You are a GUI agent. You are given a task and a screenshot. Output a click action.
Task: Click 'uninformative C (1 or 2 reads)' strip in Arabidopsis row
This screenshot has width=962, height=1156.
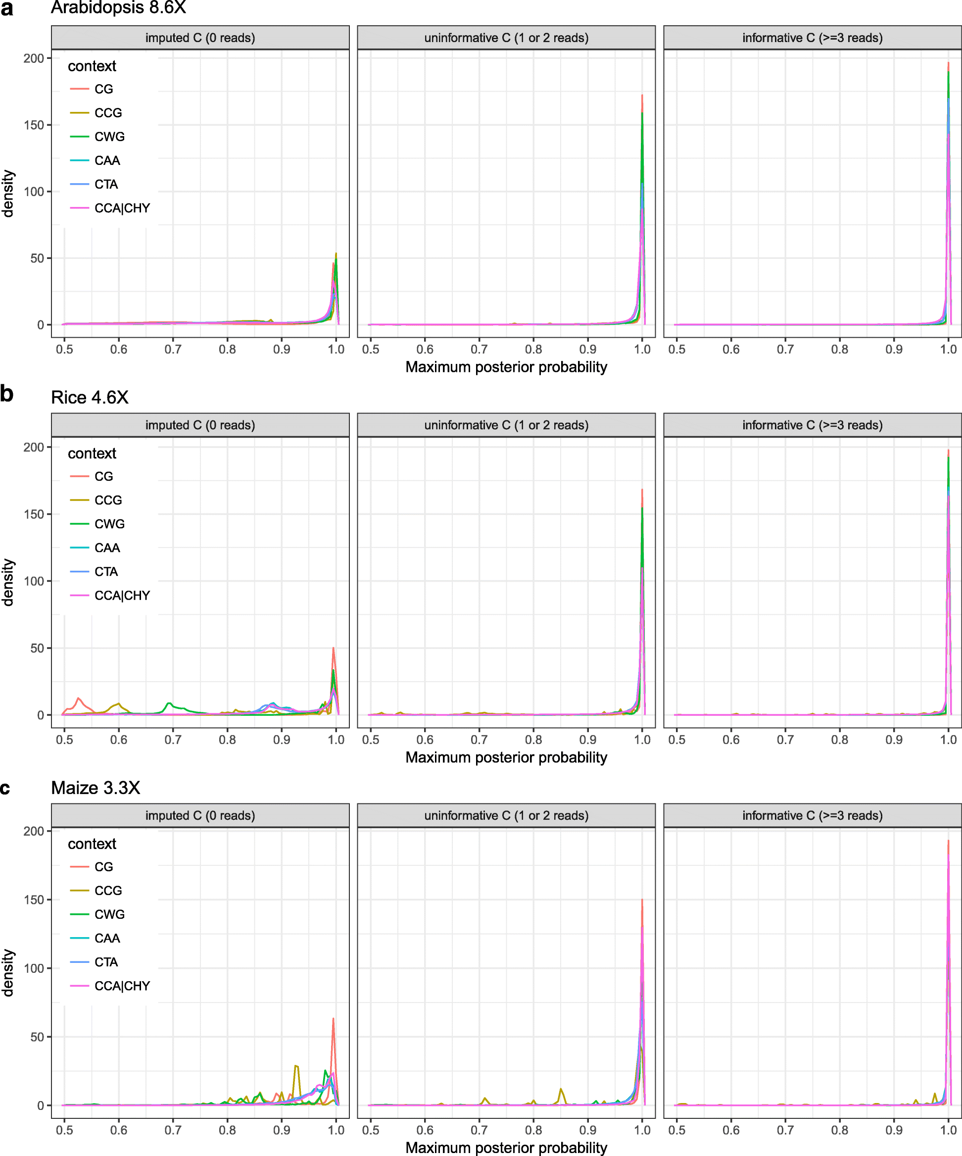(506, 38)
